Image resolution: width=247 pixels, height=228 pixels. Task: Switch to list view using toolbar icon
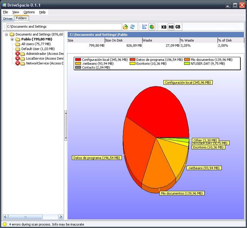click(144, 27)
